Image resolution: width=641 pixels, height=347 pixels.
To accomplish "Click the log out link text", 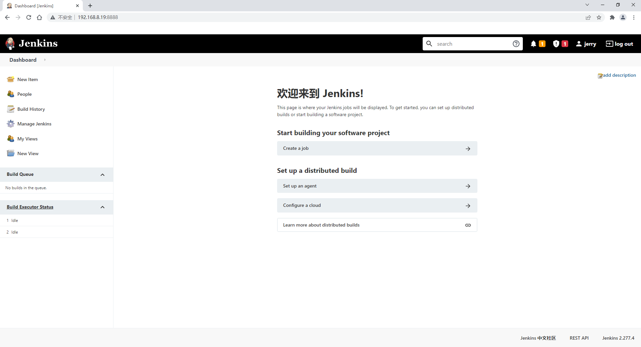I will pos(624,44).
